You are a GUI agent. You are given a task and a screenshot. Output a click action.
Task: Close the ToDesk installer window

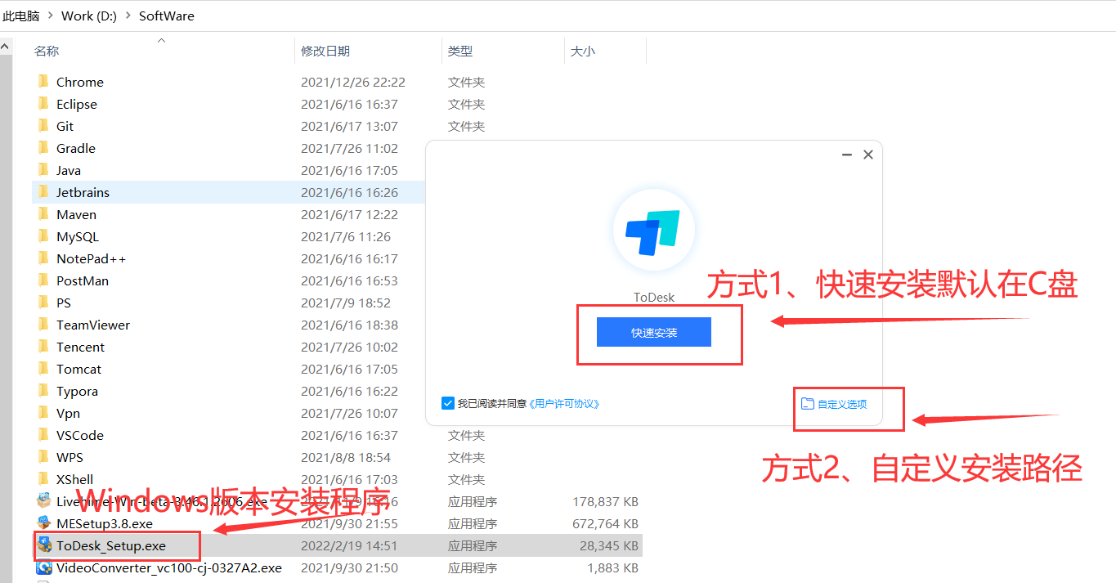[x=868, y=154]
